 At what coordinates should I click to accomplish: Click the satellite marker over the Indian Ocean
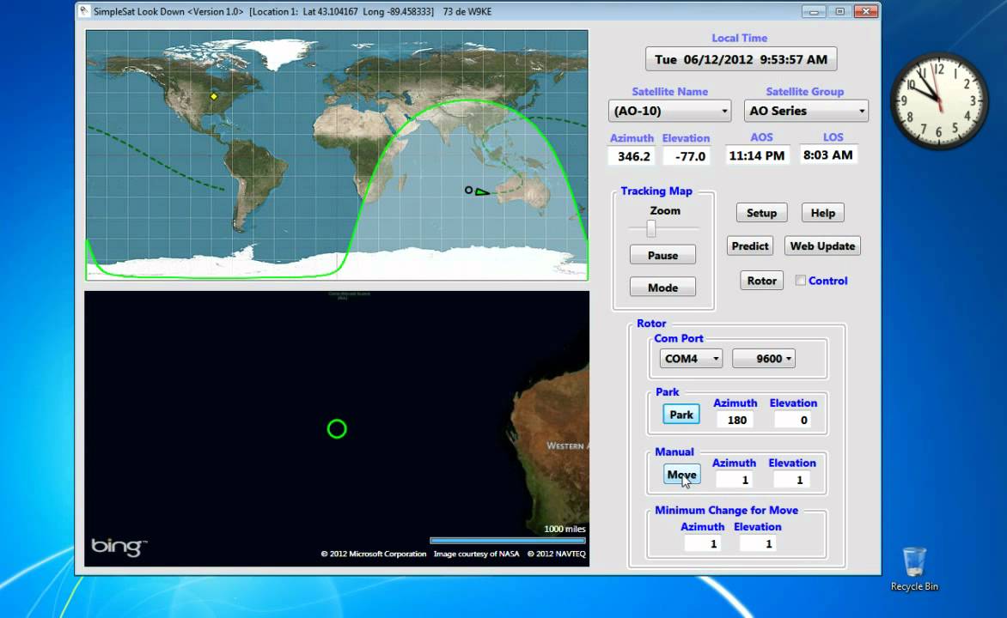[478, 191]
